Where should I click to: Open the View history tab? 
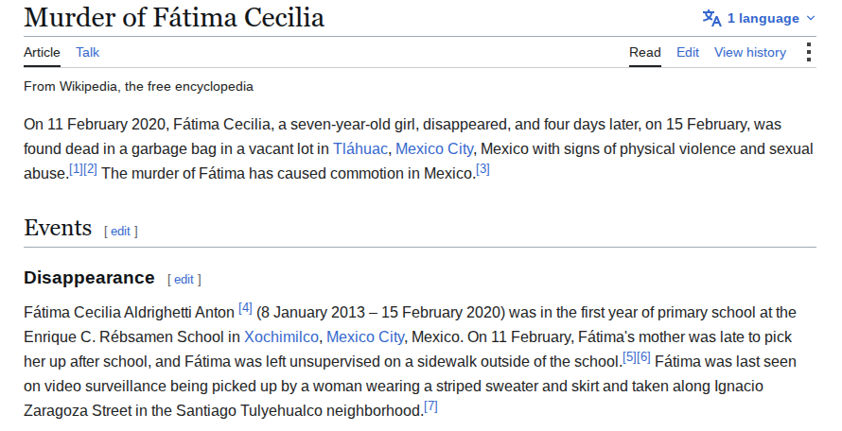coord(749,52)
